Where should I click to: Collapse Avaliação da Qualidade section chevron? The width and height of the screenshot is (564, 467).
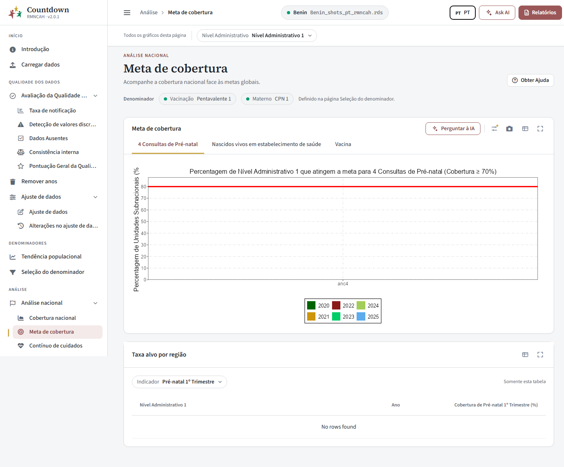95,96
